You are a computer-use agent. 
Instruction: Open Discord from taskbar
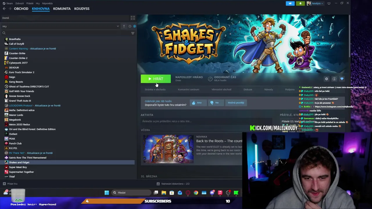coord(212,193)
